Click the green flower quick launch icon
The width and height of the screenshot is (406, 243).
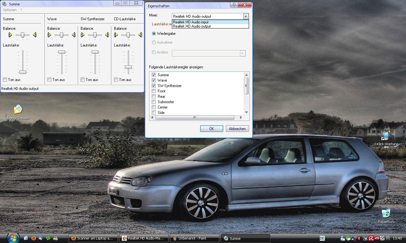[x=48, y=238]
